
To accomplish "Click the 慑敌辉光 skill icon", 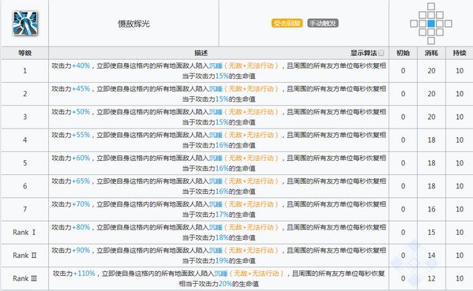I will [25, 23].
